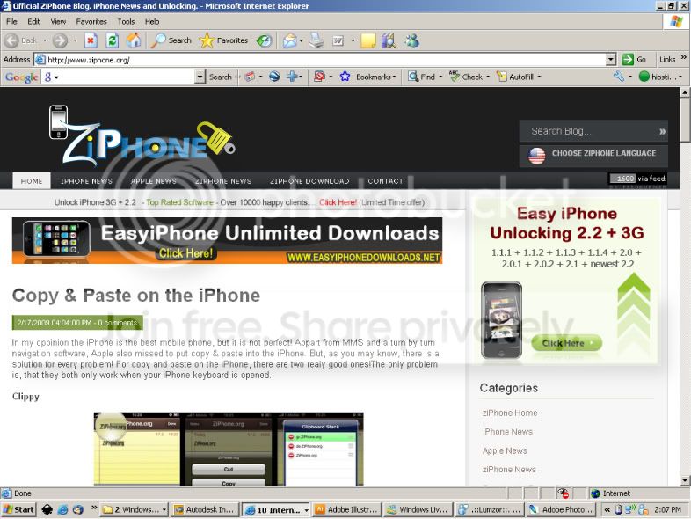
Task: Select the HOME site tab
Action: point(32,181)
